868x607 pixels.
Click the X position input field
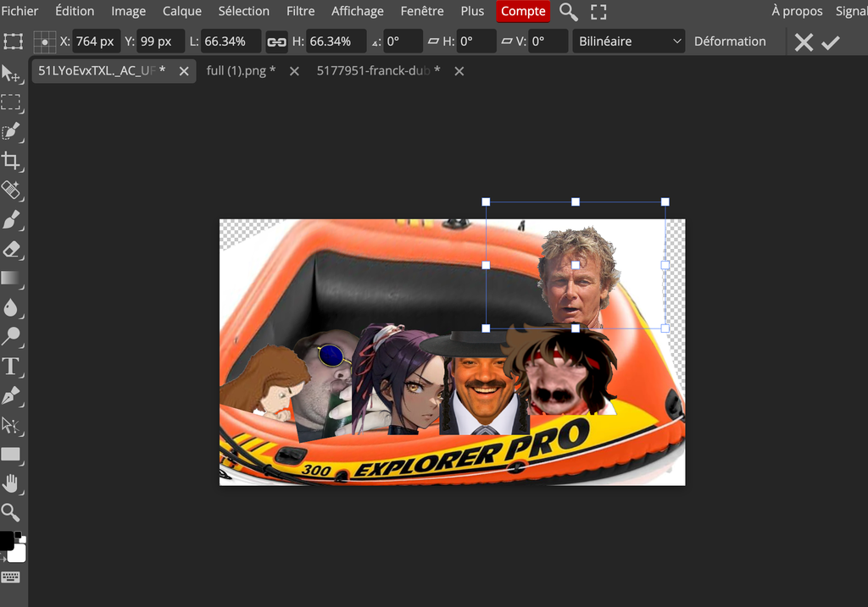click(95, 41)
